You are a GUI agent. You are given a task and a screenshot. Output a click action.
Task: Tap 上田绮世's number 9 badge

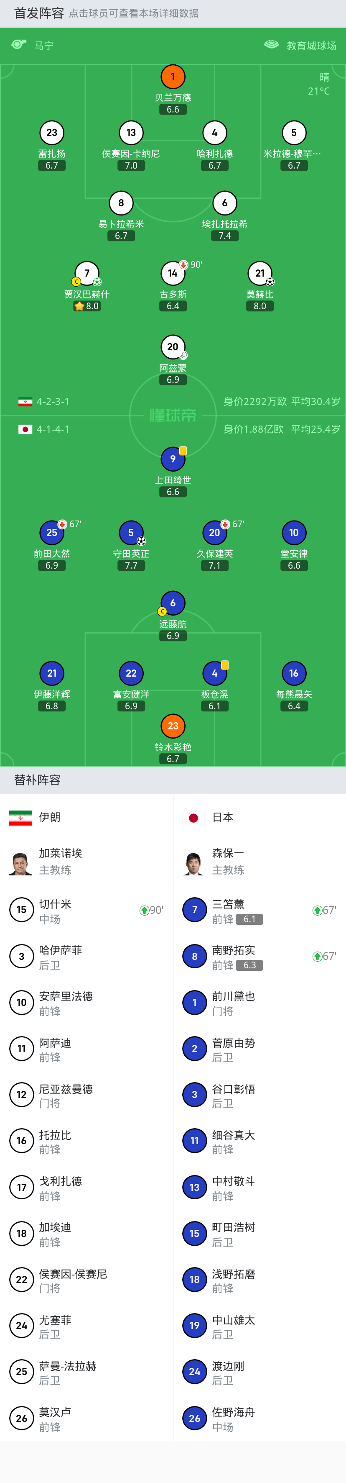pyautogui.click(x=173, y=459)
